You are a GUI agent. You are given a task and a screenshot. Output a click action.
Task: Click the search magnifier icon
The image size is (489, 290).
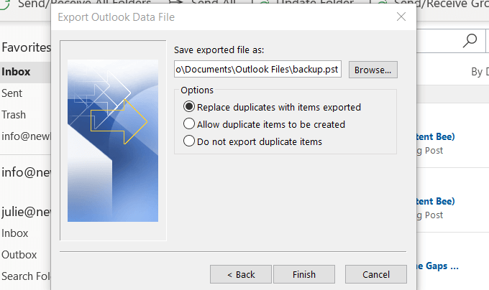tap(471, 40)
